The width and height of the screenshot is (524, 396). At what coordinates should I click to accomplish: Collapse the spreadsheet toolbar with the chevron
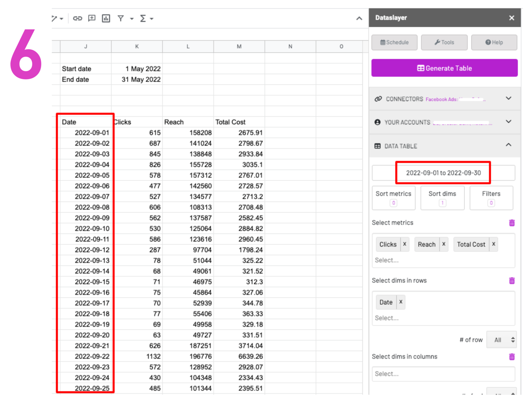pyautogui.click(x=359, y=19)
